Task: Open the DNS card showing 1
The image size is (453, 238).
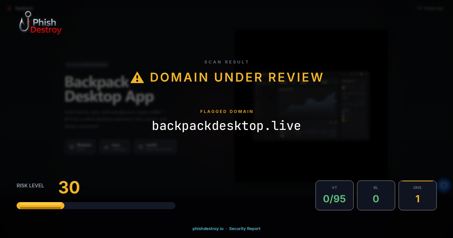Action: tap(418, 195)
